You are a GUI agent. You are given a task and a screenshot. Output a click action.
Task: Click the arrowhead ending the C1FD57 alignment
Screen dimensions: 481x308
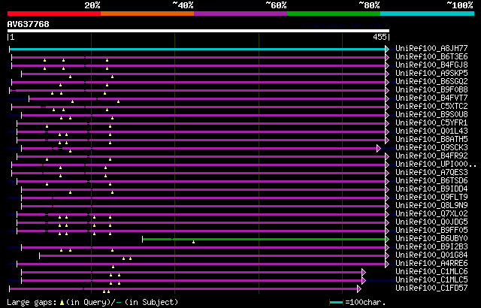(x=359, y=288)
